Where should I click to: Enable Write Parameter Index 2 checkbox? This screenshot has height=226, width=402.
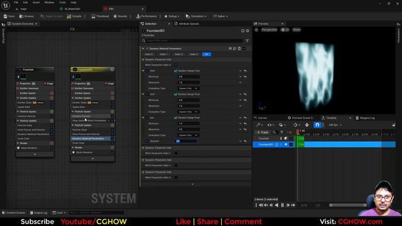176,166
